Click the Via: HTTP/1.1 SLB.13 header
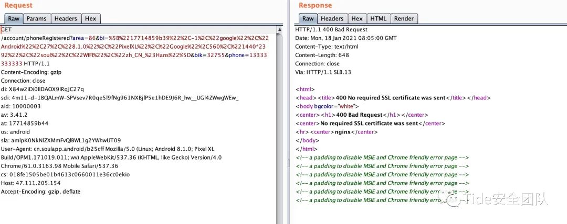 pos(323,72)
